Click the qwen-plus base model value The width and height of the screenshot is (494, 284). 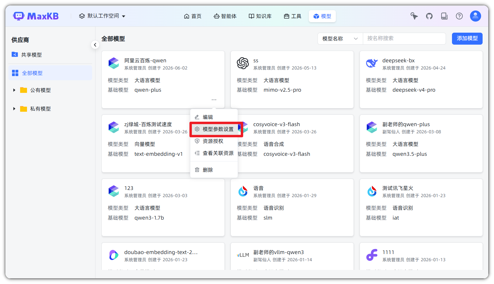click(x=148, y=90)
